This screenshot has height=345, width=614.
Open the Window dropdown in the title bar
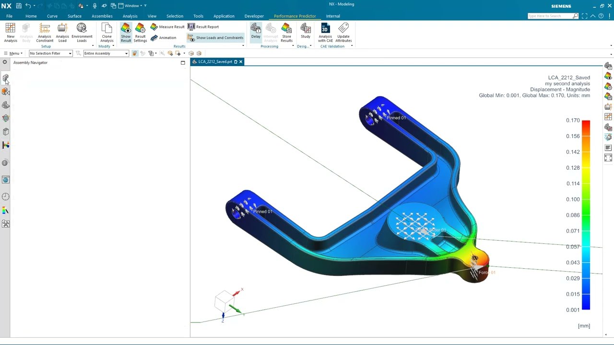click(x=130, y=6)
